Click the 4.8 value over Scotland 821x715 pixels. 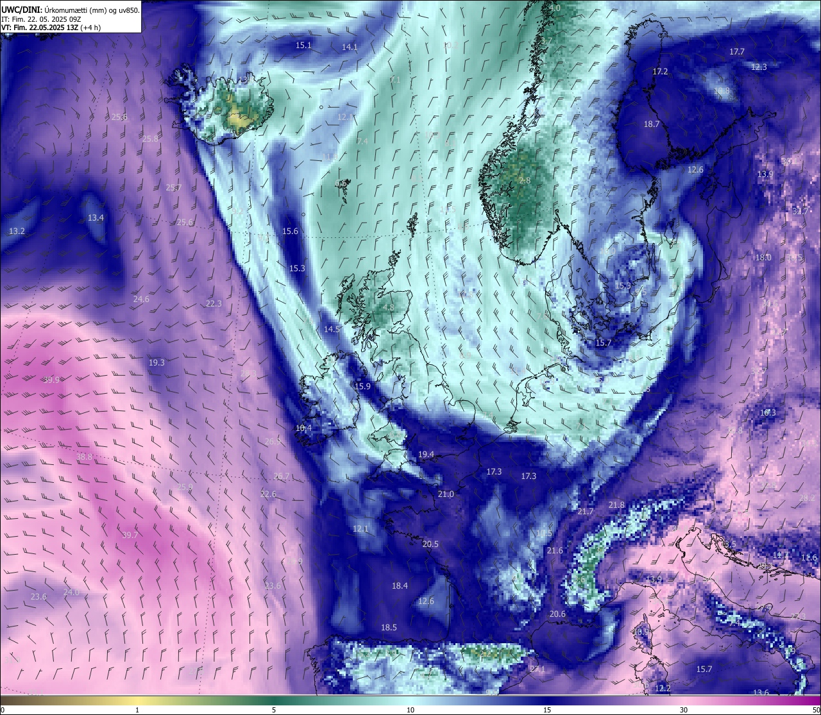(x=389, y=308)
